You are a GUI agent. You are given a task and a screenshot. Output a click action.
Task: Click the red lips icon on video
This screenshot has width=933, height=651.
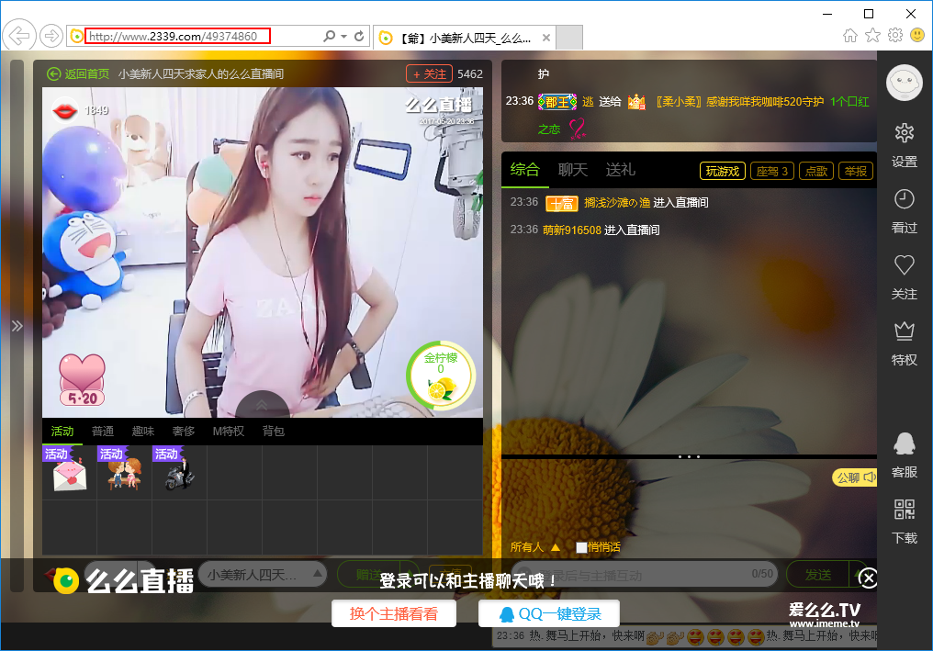click(64, 111)
